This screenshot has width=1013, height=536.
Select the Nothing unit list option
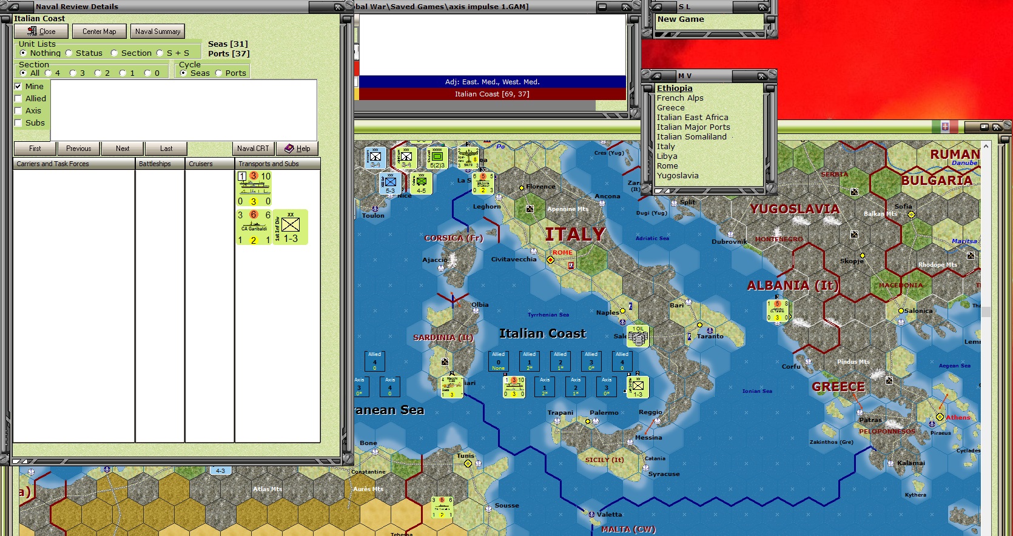click(x=23, y=53)
